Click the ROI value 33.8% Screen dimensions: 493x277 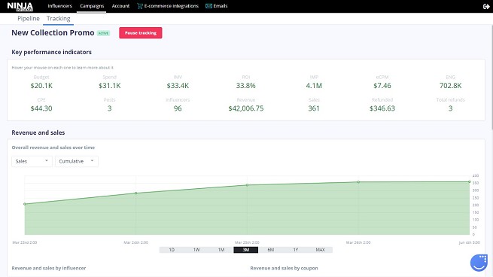coord(246,86)
